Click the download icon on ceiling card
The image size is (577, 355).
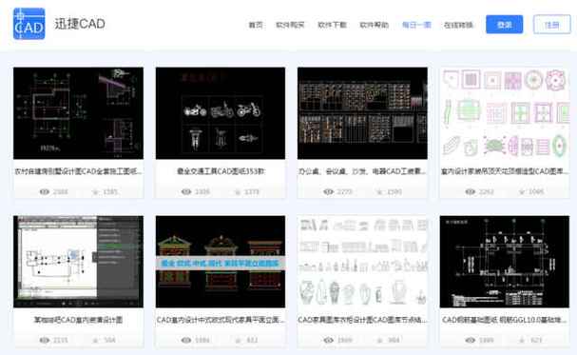coord(522,191)
